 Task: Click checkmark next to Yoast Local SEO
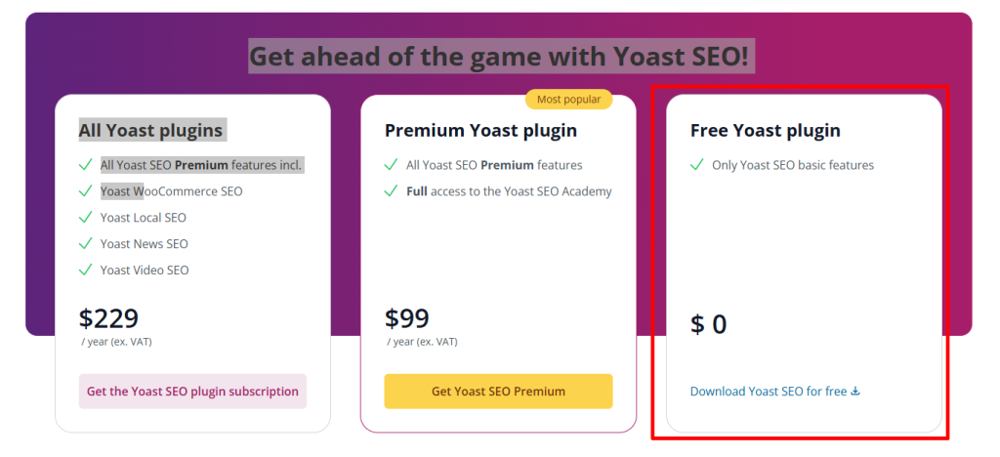click(x=86, y=217)
